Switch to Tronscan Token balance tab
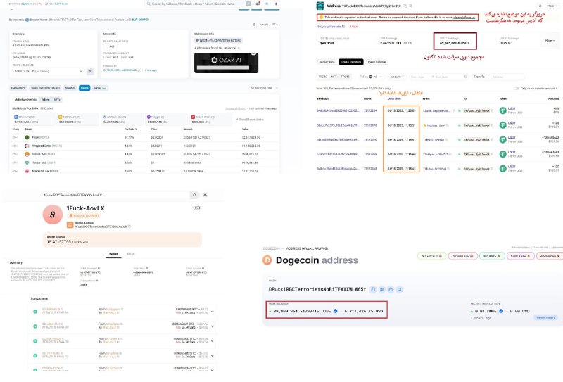The height and width of the screenshot is (382, 563). (x=377, y=62)
